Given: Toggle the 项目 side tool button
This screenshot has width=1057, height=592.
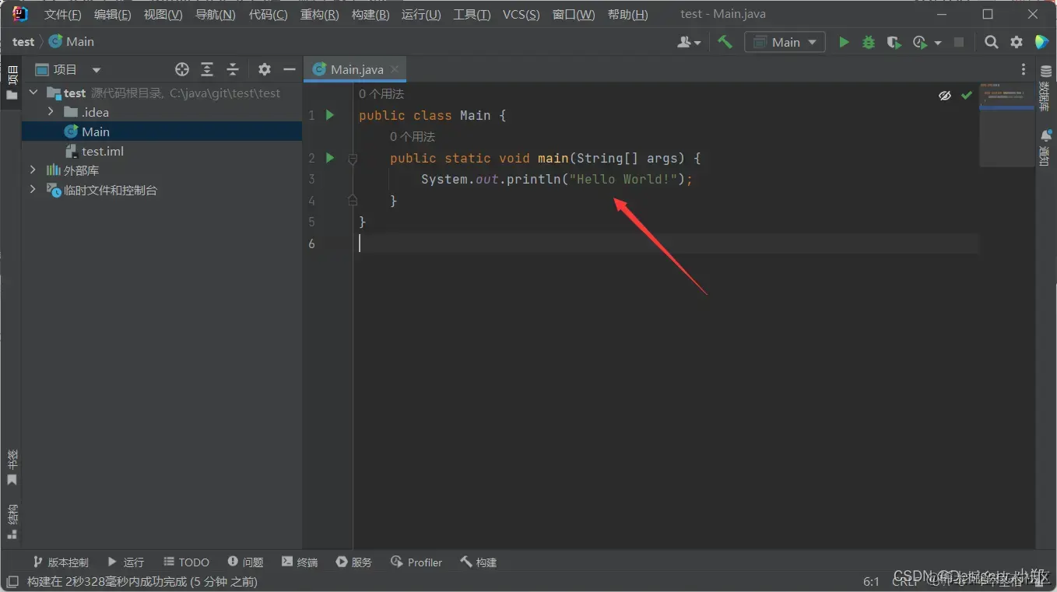Looking at the screenshot, I should coord(12,82).
